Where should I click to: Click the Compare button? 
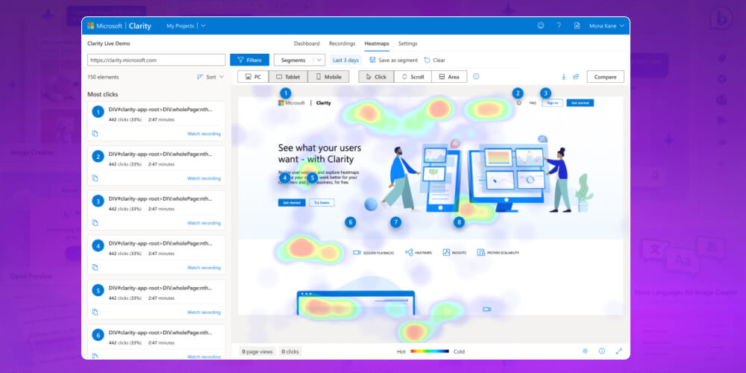click(605, 76)
